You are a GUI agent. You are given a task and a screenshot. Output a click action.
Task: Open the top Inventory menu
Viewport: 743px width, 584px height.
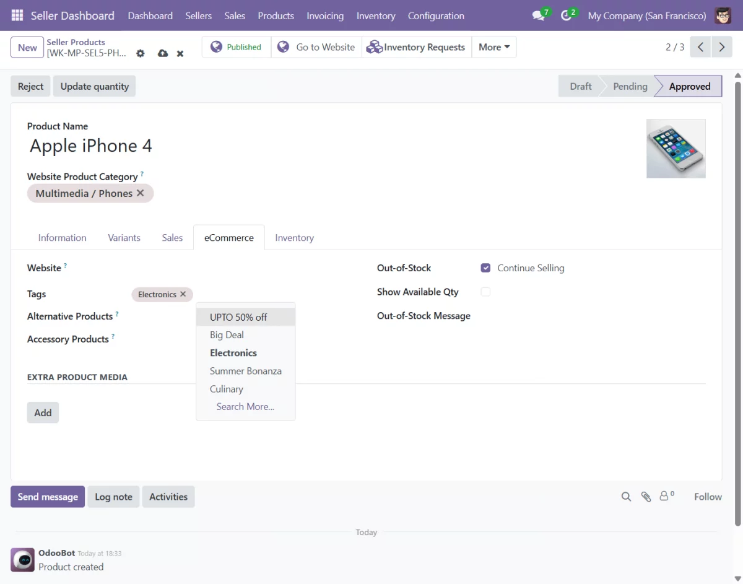pos(376,15)
